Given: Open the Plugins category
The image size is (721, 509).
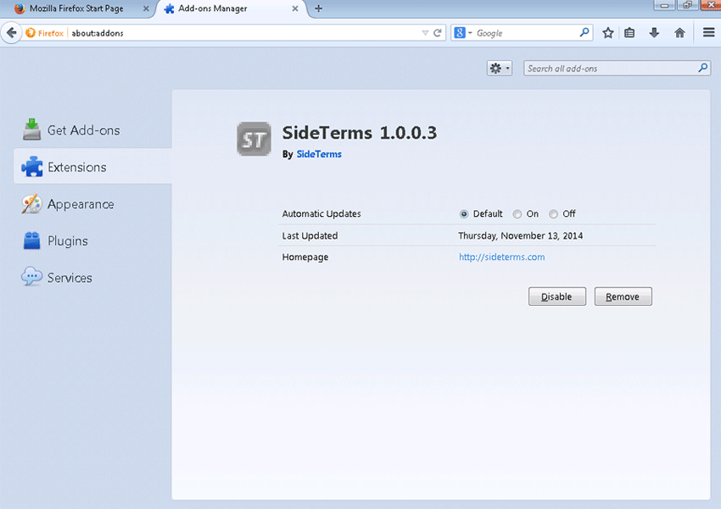Looking at the screenshot, I should pos(67,241).
